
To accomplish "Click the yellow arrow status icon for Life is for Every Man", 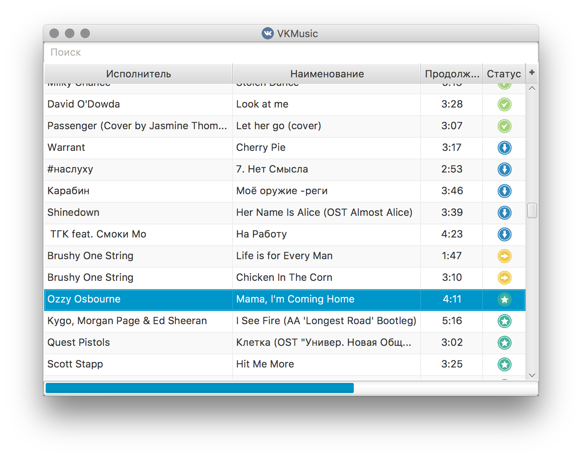I will [504, 256].
